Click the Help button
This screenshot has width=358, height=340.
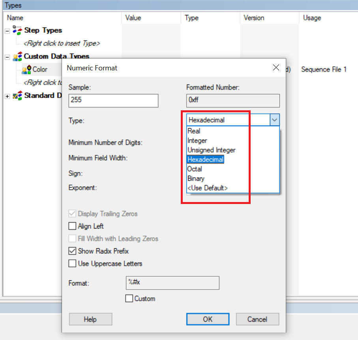tap(90, 319)
